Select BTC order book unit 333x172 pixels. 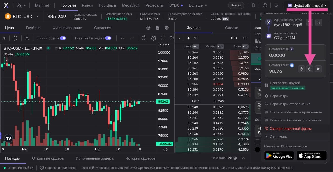pos(234,38)
